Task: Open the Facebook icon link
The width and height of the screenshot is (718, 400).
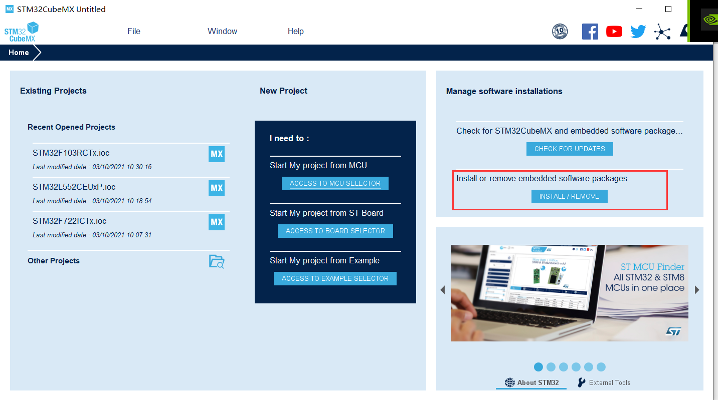Action: (x=590, y=32)
